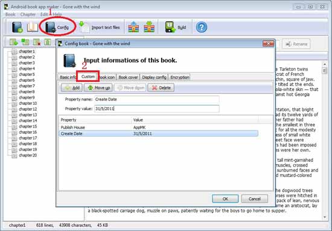Open the Chapter menu
The image size is (332, 231).
click(x=28, y=14)
